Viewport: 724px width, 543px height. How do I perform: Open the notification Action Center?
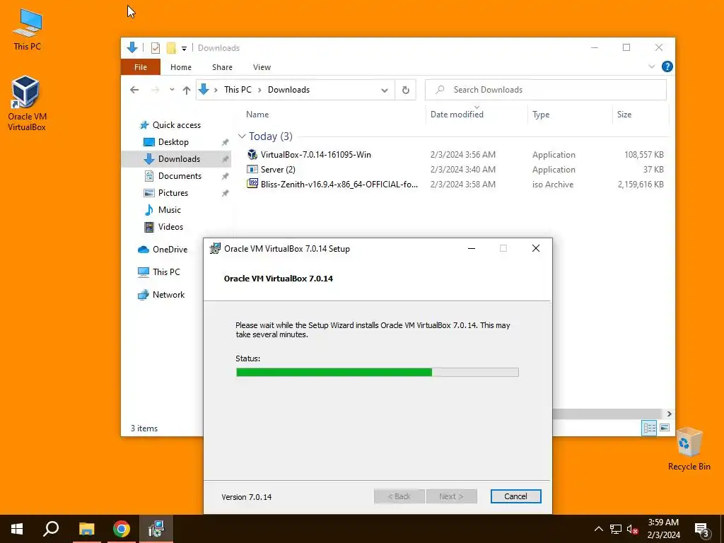coord(701,529)
